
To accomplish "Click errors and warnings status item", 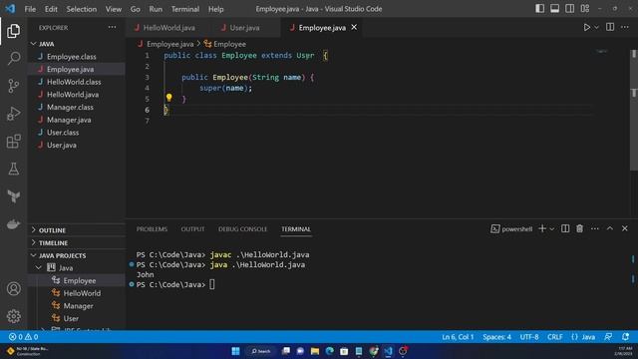I will coord(23,337).
